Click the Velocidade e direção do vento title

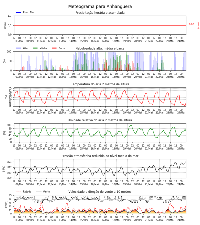click(100, 192)
